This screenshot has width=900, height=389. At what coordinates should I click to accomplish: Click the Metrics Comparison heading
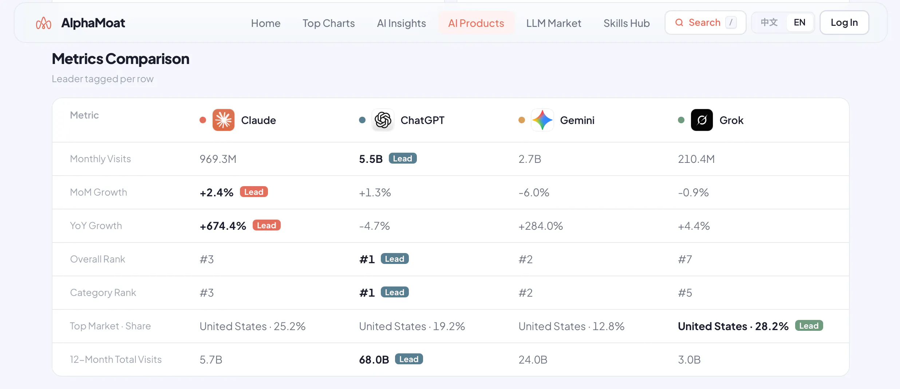[121, 59]
